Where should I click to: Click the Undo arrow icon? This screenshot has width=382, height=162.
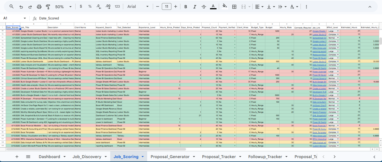click(21, 6)
